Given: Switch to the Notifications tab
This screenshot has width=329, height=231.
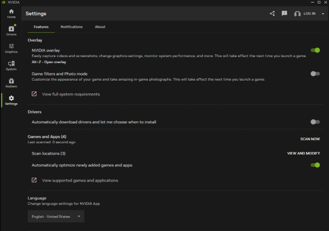Looking at the screenshot, I should 71,27.
